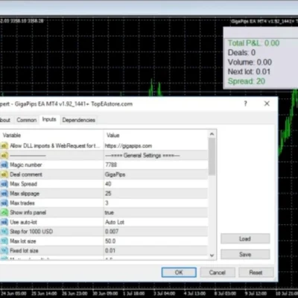The image size is (298, 298).
Task: Click the Use auto-lot variable icon
Action: coord(4,222)
